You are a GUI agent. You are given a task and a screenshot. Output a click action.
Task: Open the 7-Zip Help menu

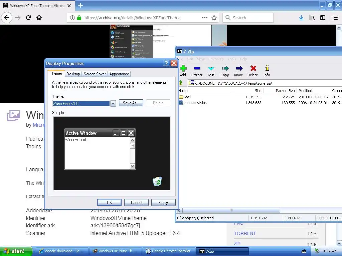pos(243,59)
